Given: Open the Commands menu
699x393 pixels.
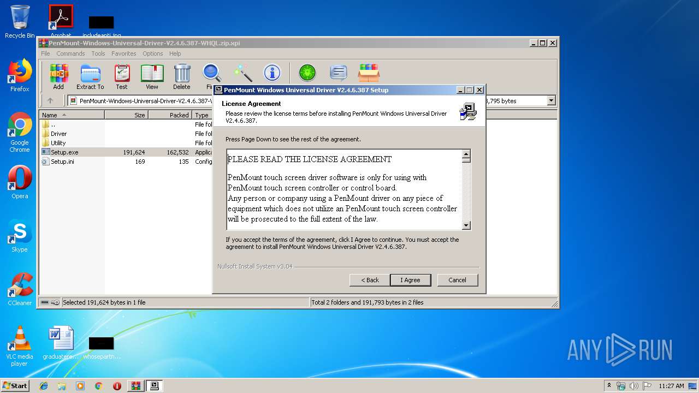Looking at the screenshot, I should (70, 53).
